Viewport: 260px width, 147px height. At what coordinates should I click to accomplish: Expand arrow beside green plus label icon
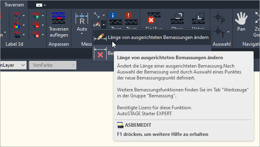43,15
